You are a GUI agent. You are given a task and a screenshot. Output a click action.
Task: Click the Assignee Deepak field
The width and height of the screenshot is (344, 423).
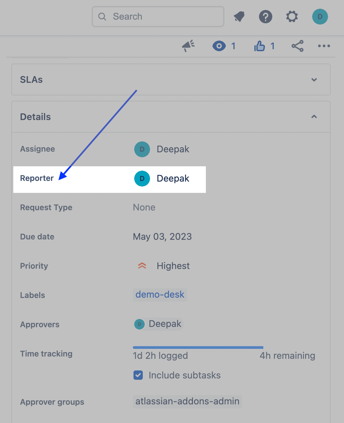[x=173, y=149]
